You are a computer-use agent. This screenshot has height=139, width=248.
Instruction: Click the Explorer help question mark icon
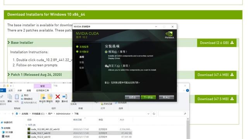point(188,90)
